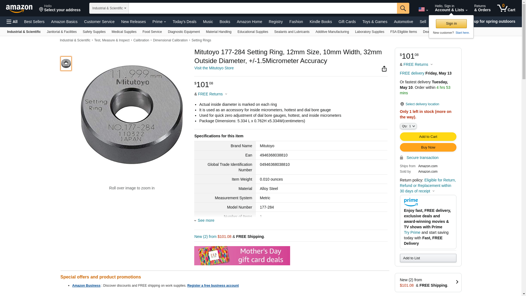This screenshot has height=296, width=526.
Task: Click the search magnifier button
Action: pos(403,8)
